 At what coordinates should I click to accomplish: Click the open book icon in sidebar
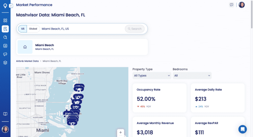[5, 114]
